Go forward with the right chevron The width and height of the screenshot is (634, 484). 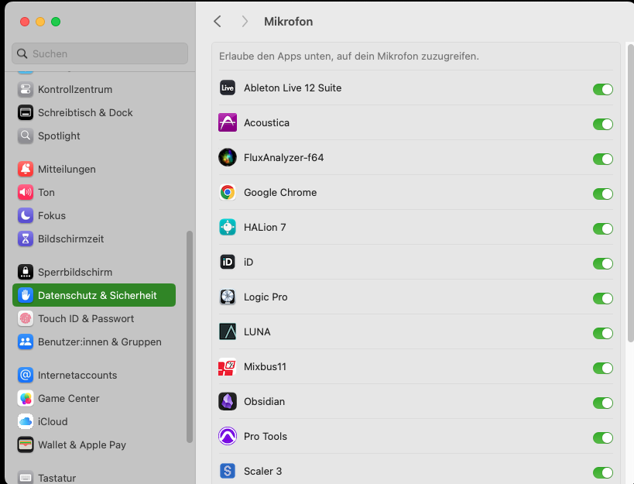tap(245, 22)
